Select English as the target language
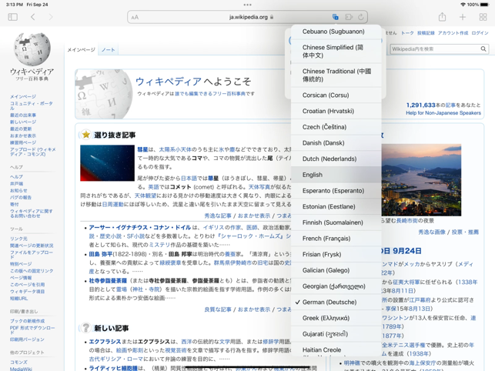This screenshot has height=371, width=495. coord(336,175)
